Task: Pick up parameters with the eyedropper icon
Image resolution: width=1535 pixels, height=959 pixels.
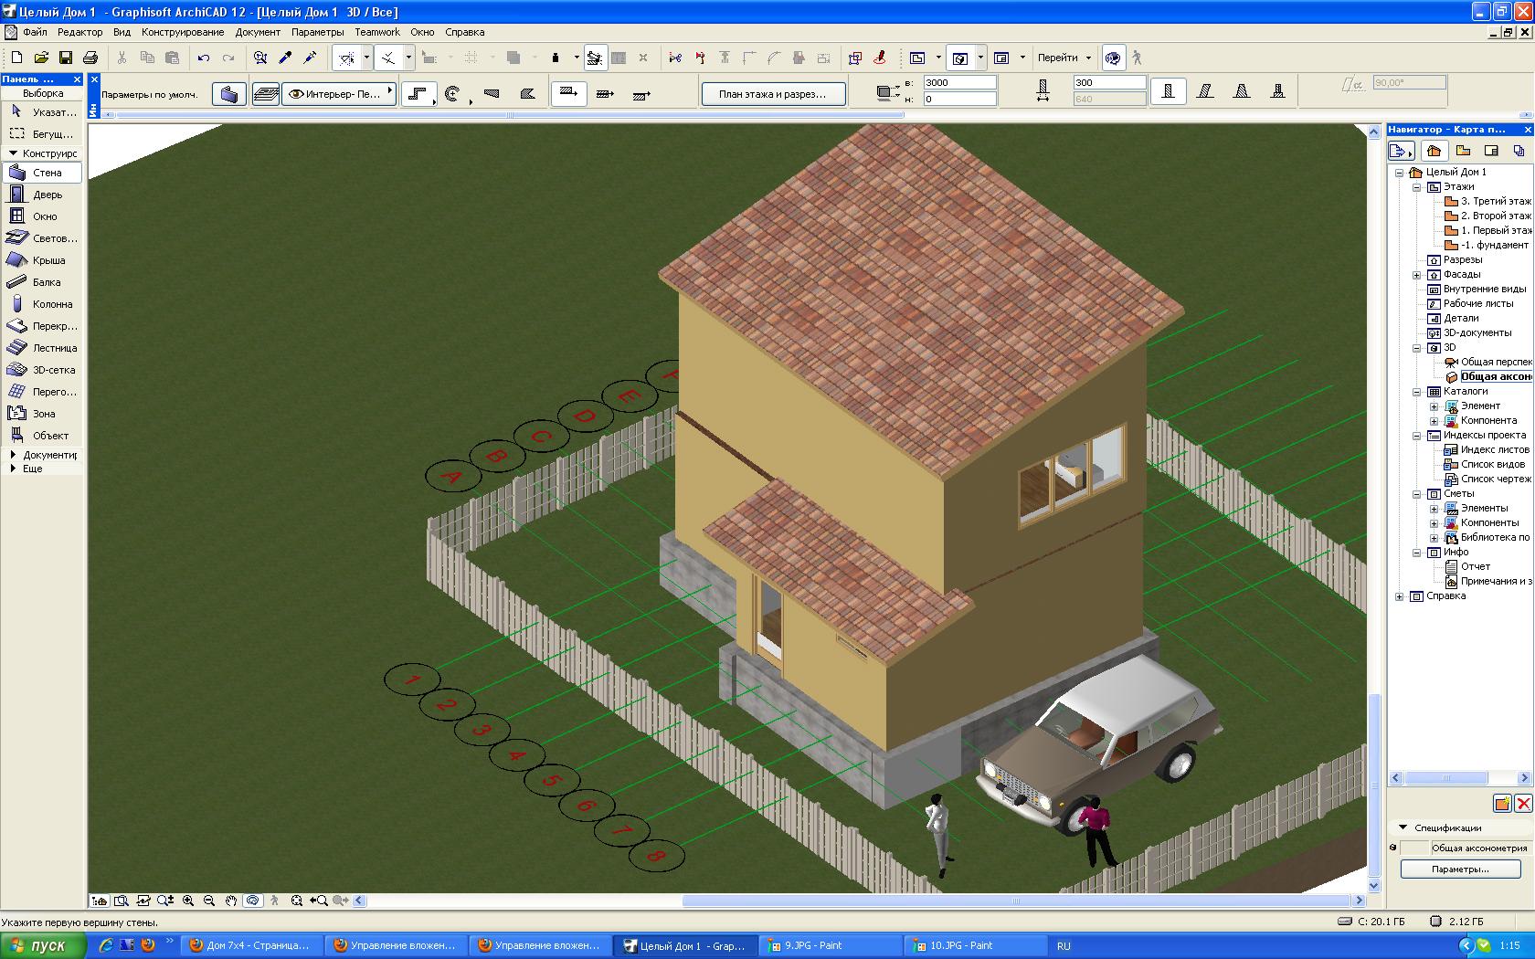Action: [285, 58]
